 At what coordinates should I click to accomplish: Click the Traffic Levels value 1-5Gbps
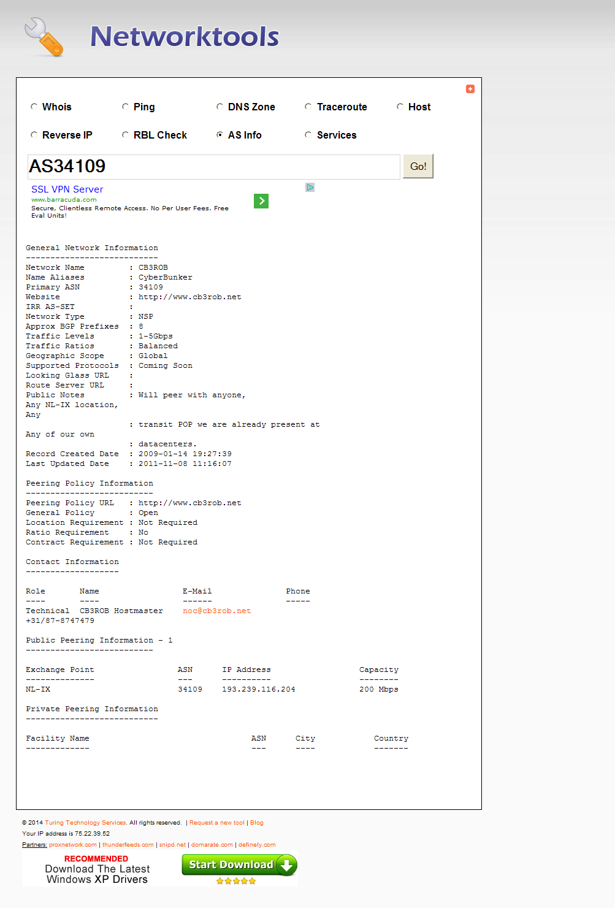click(156, 336)
